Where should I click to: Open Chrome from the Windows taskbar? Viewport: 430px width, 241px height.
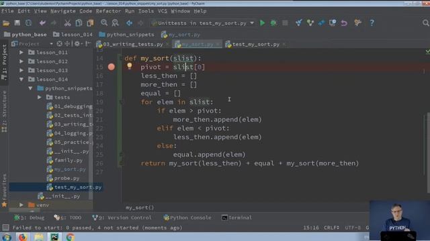coord(70,237)
